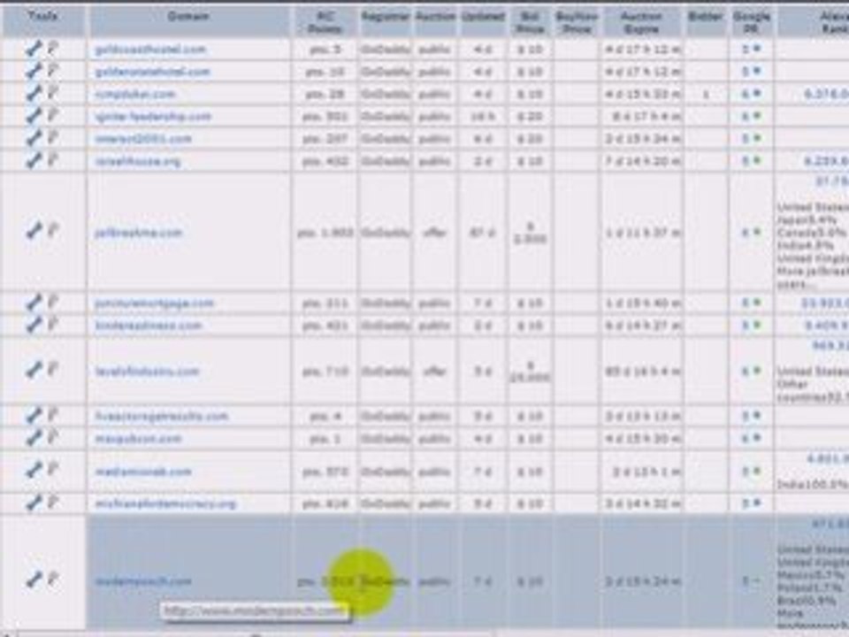Click wrench icon in pts. 710 row
The image size is (849, 637).
pos(33,371)
